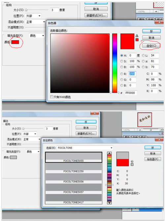Open the 位置 外部 dropdown in top dialog

coord(33,16)
